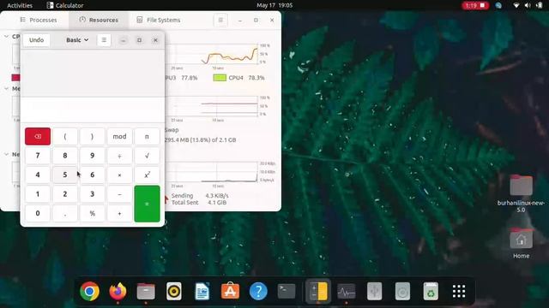This screenshot has height=308, width=549.
Task: Open File Systems tab in System Monitor
Action: 158,20
